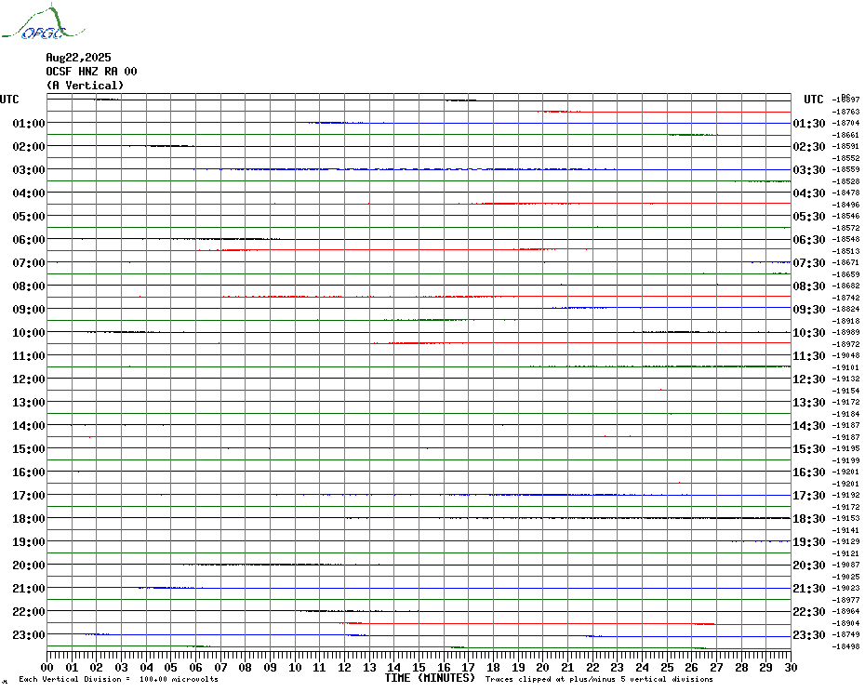Click the DC offset value -19195

(845, 448)
